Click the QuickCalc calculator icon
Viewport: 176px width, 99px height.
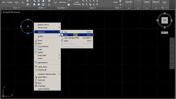click(36, 80)
